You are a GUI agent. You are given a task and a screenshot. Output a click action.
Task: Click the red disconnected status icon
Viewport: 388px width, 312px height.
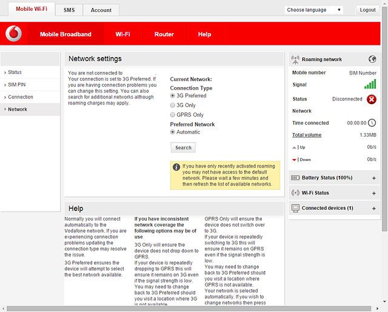(x=371, y=99)
